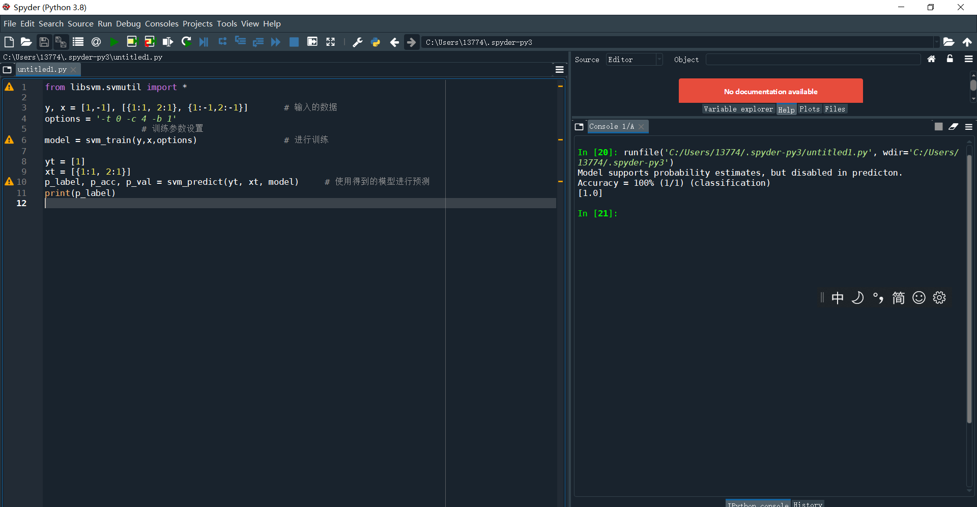Image resolution: width=977 pixels, height=507 pixels.
Task: Go forward to next cursor position
Action: click(411, 42)
